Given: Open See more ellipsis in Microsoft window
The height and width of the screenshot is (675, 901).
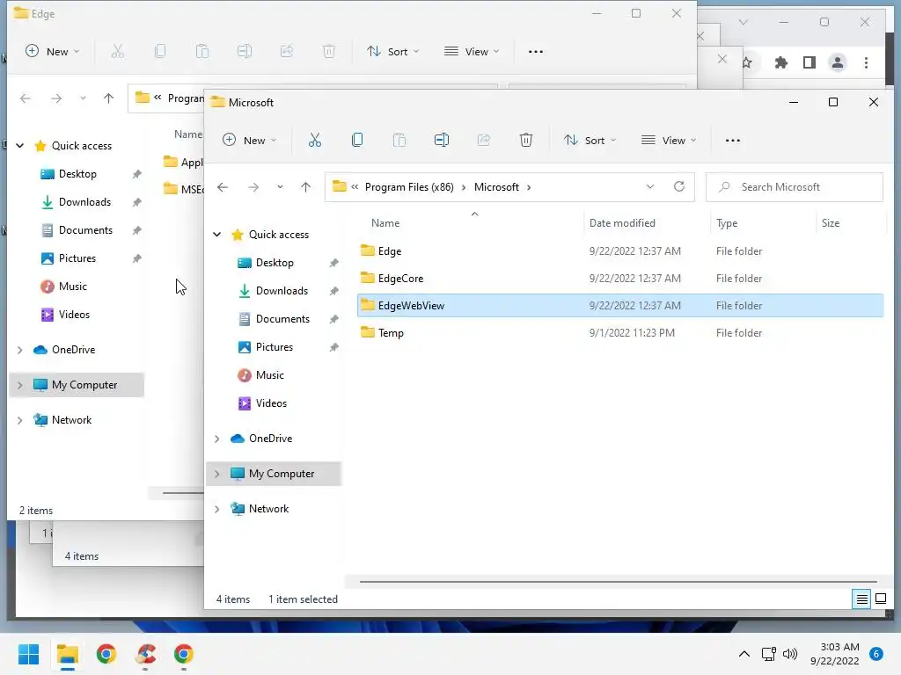Looking at the screenshot, I should 733,141.
